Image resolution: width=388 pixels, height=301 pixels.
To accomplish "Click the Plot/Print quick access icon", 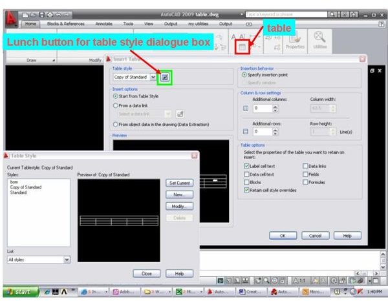I will [x=50, y=15].
